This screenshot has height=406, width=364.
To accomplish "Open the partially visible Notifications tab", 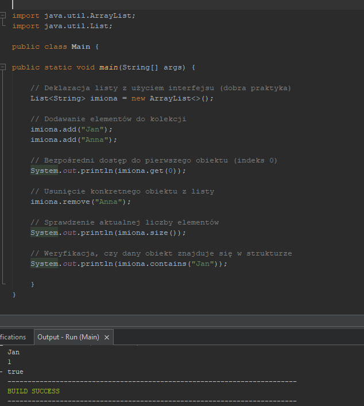I will (13, 337).
